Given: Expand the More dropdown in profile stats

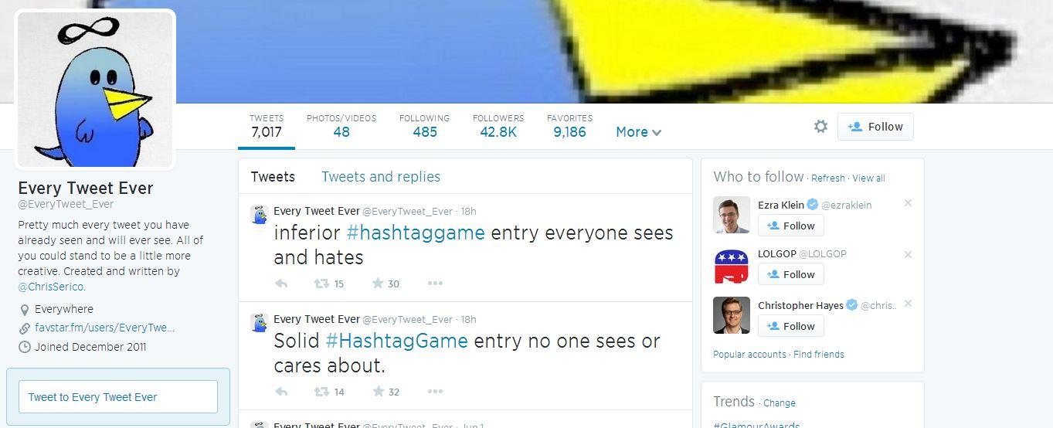Looking at the screenshot, I should [x=638, y=132].
